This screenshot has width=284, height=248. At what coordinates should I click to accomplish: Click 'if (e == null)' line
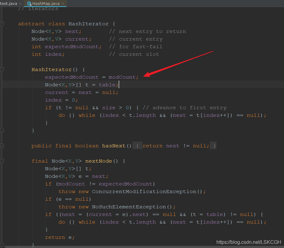(68, 199)
